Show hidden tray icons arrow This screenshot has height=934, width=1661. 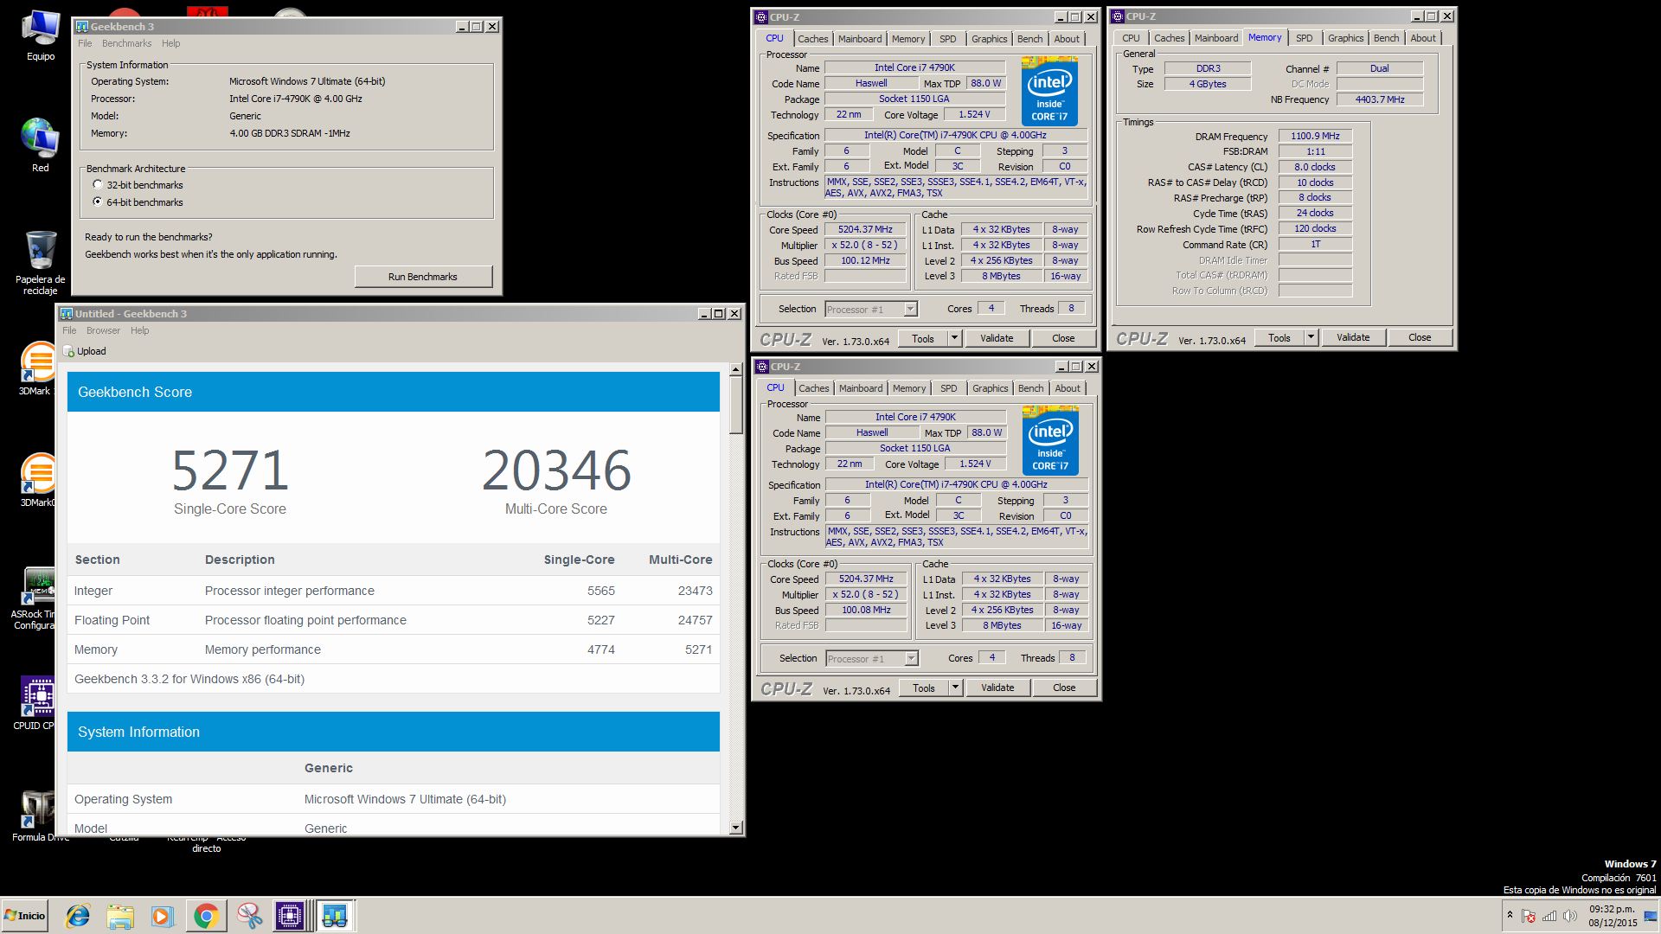1510,915
